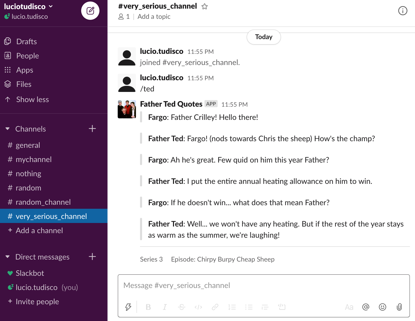Screen dimensions: 415x321
Task: Add a channel from the sidebar
Action: 39,230
